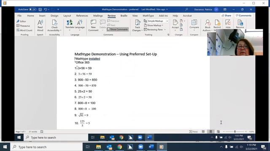Go to the Next comment
Image resolution: width=270 pixels, height=151 pixels.
111,25
